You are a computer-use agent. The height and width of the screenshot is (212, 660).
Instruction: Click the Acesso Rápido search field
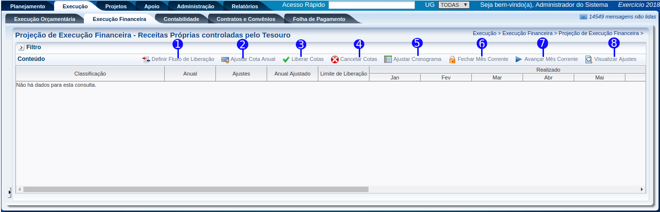pos(371,5)
